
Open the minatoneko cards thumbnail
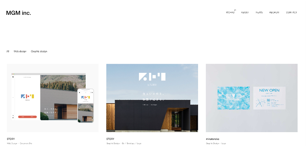[251, 98]
